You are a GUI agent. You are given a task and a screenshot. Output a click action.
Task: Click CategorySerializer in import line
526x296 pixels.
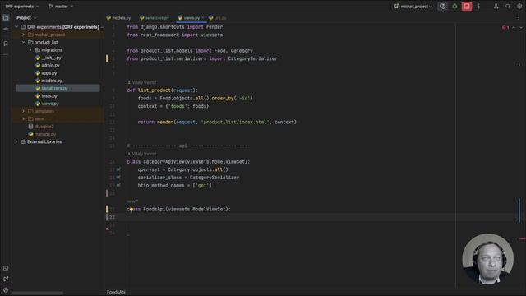click(252, 58)
